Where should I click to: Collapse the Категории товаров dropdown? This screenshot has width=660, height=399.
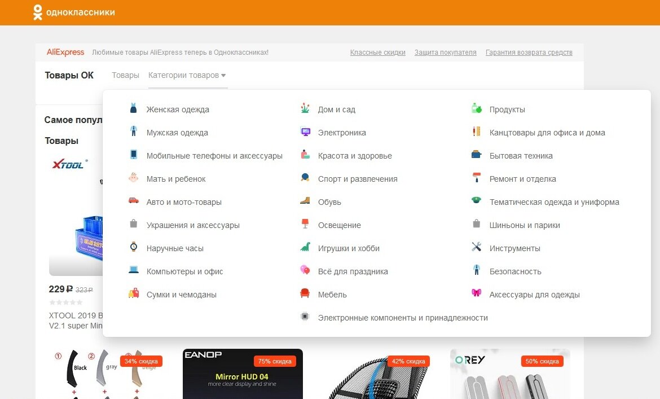[x=187, y=75]
